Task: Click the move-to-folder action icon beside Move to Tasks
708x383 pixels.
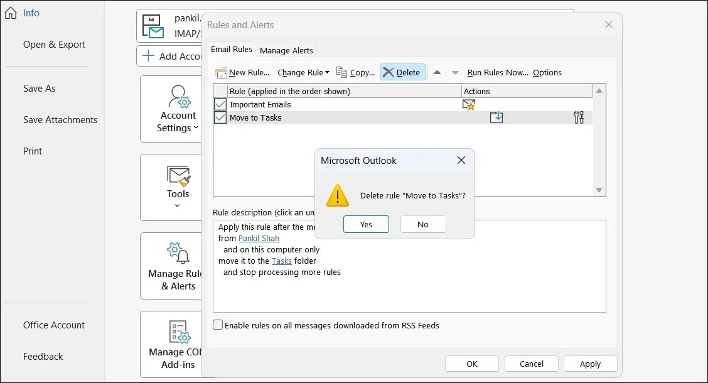Action: (x=496, y=117)
